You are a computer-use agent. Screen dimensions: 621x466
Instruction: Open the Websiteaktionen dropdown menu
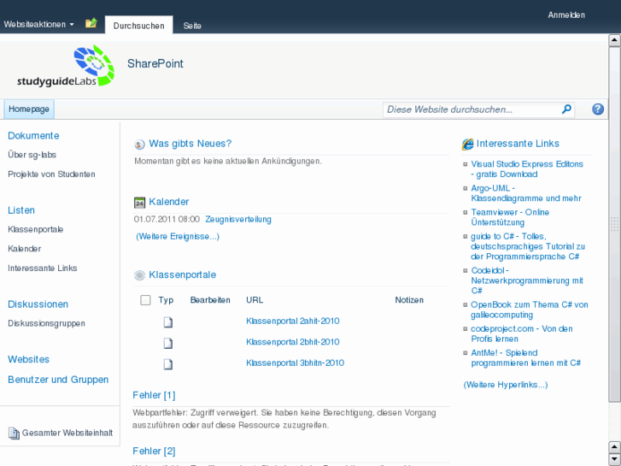pos(38,24)
